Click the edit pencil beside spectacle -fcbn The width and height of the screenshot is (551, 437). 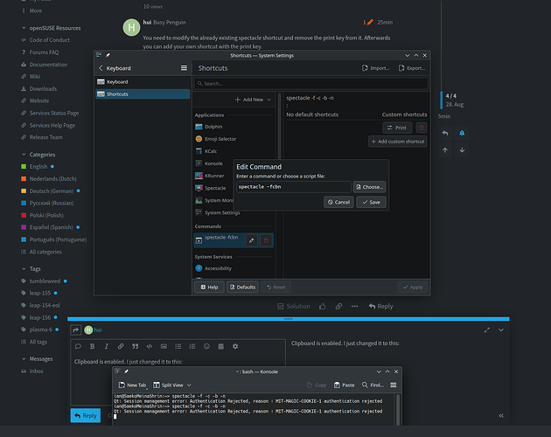[x=252, y=240]
